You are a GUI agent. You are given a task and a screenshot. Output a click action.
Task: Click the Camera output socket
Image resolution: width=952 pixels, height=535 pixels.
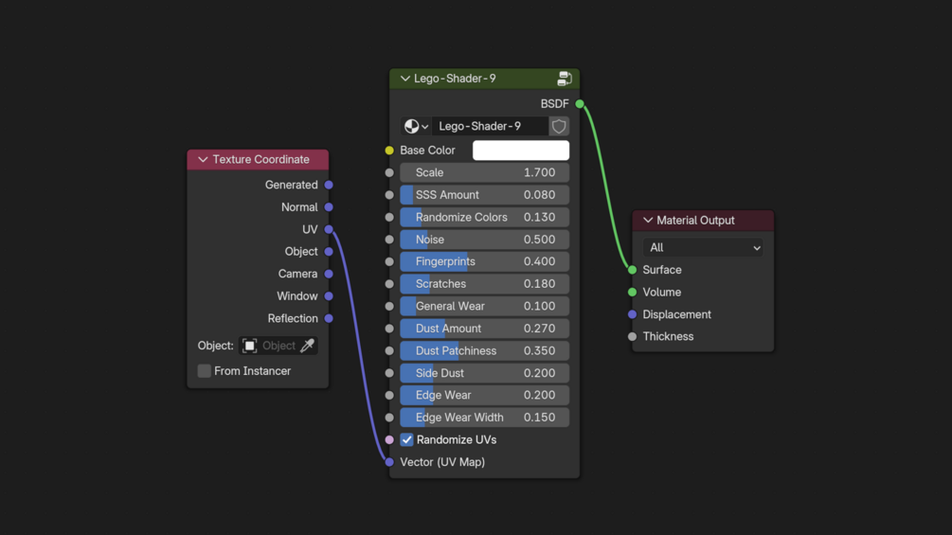pos(329,274)
